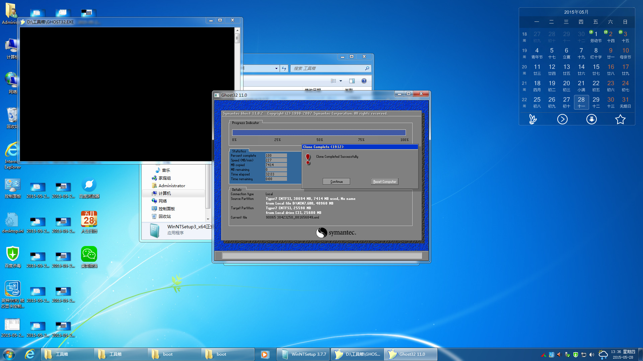Click Continue in the Clone Complete dialog

tap(336, 182)
